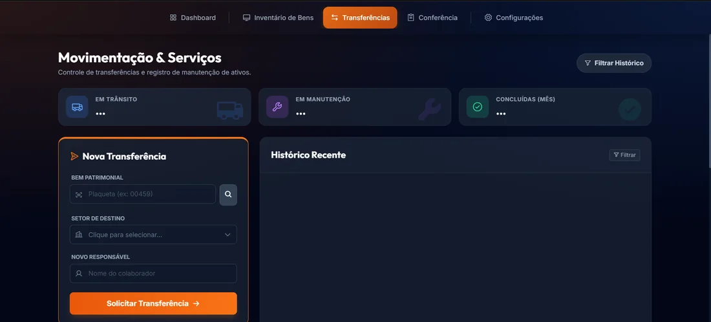711x322 pixels.
Task: Click the truck icon in Em Trânsito card
Action: [x=77, y=107]
